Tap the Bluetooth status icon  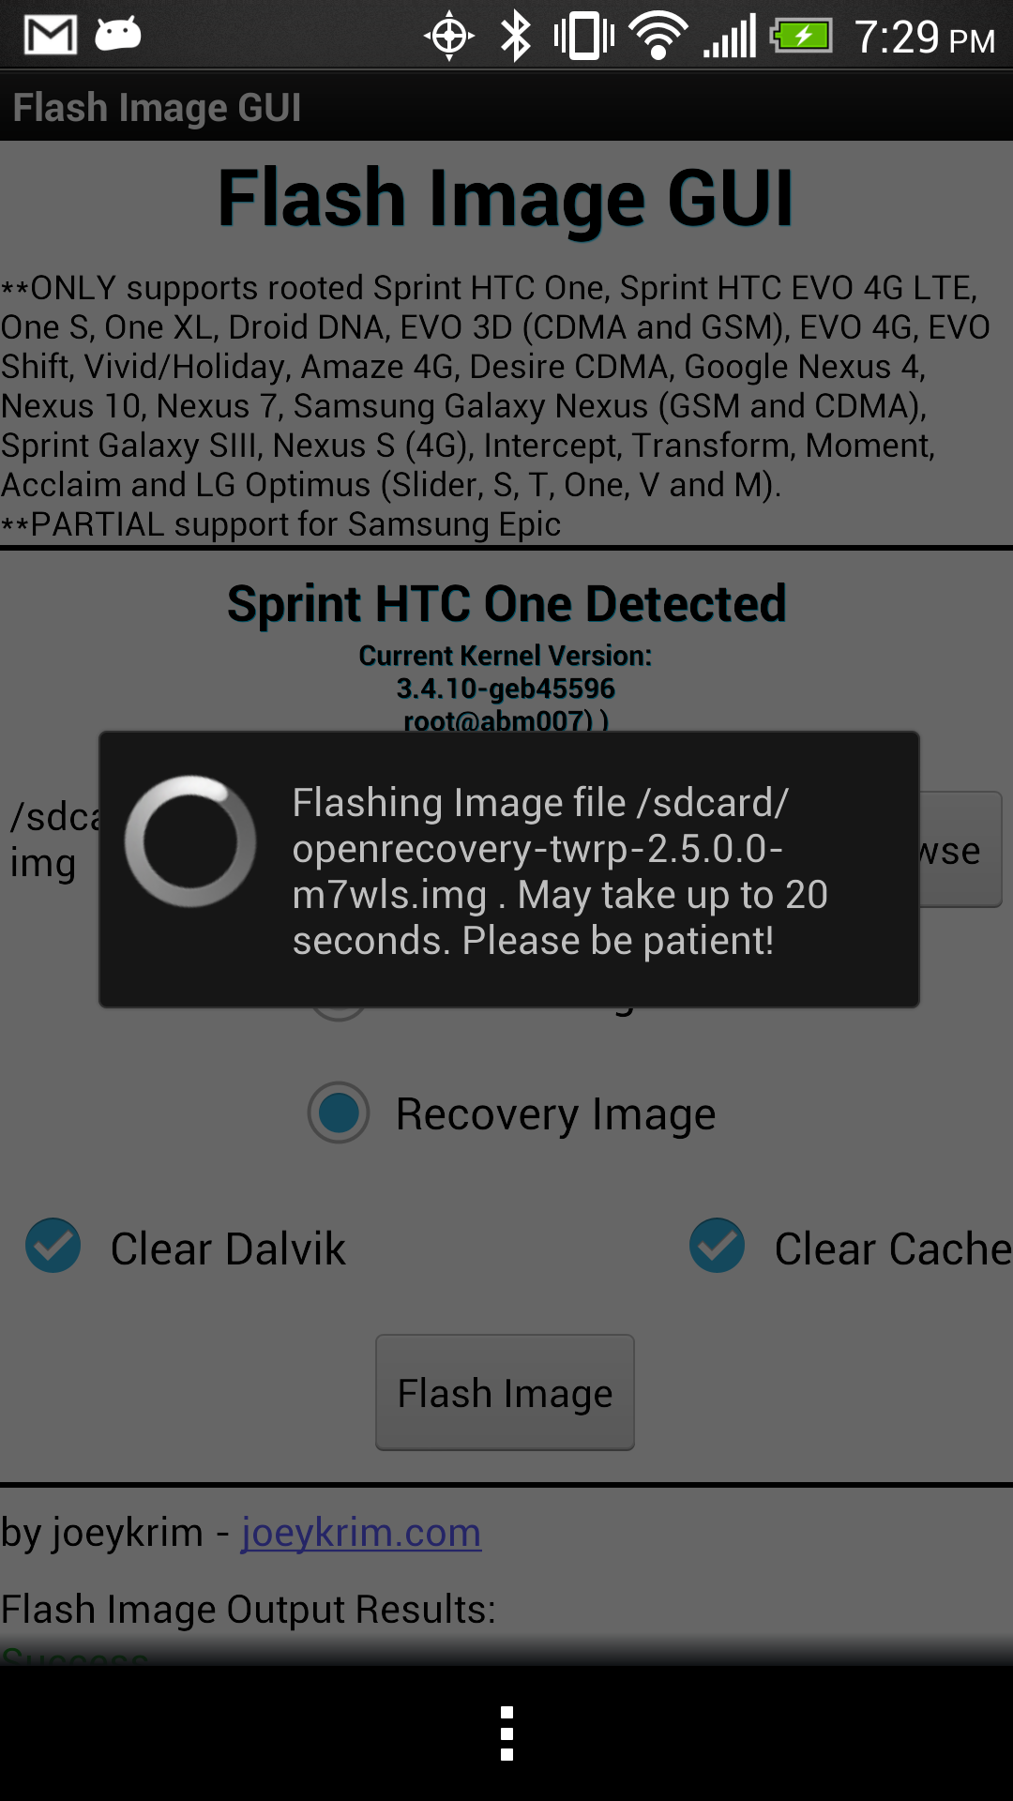pyautogui.click(x=515, y=37)
